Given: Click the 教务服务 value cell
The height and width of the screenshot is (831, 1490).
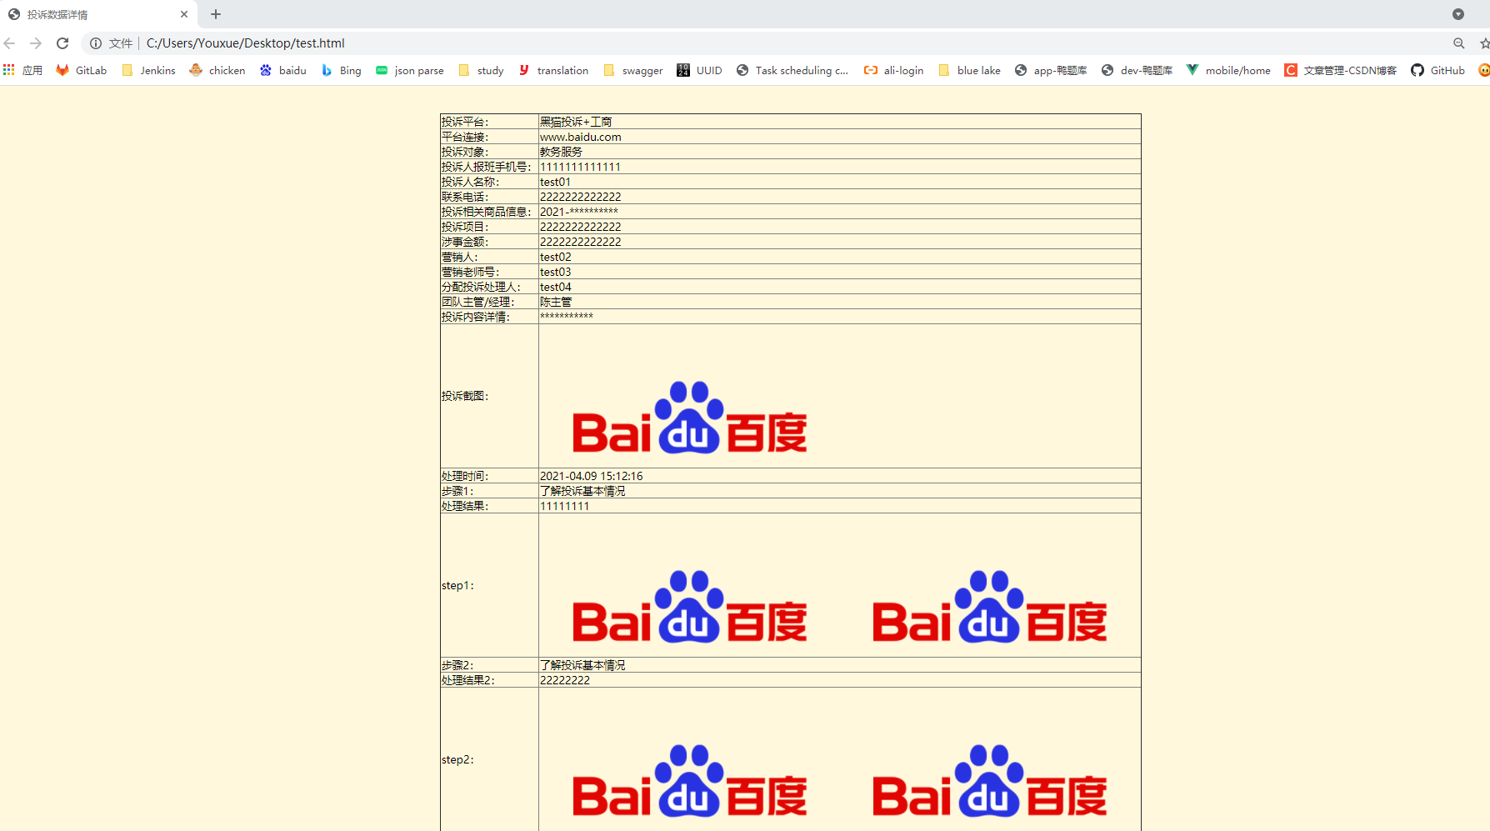Looking at the screenshot, I should pyautogui.click(x=839, y=152).
